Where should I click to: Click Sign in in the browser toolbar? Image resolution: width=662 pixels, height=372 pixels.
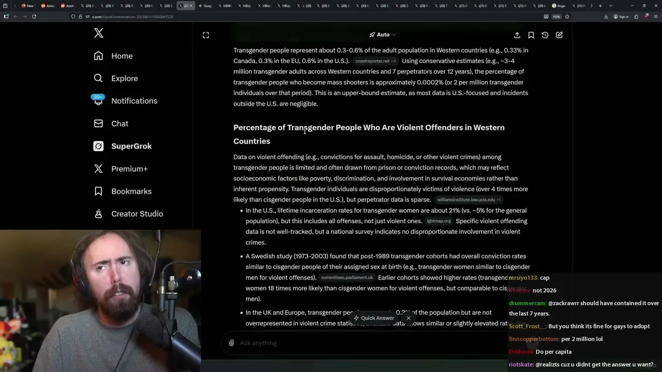pos(621,17)
